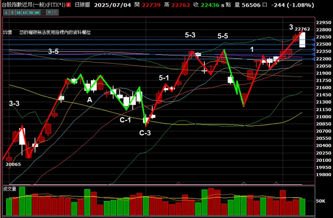Click the top blue price-line arrow near 22650

tap(313, 40)
